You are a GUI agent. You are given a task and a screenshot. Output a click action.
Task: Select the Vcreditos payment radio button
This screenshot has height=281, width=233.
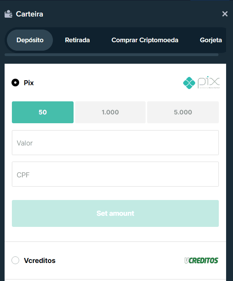(x=15, y=260)
